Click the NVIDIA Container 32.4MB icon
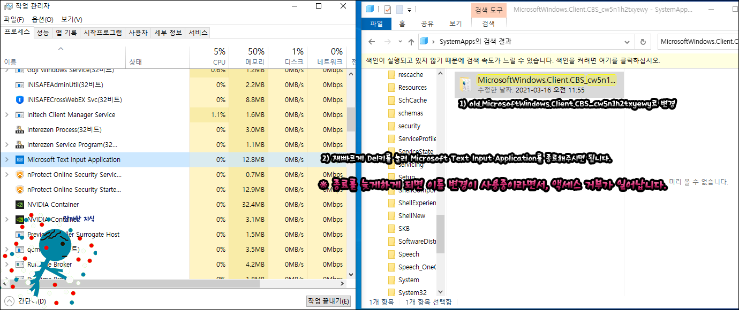The image size is (739, 310). tap(20, 204)
